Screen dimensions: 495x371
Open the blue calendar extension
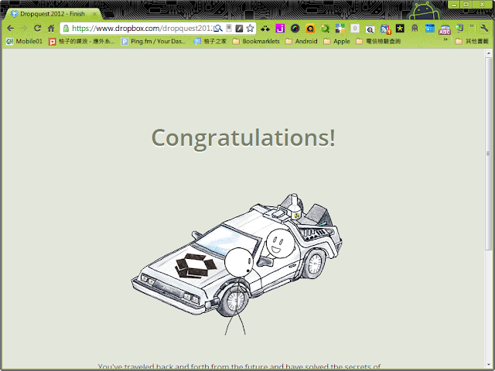pos(430,29)
